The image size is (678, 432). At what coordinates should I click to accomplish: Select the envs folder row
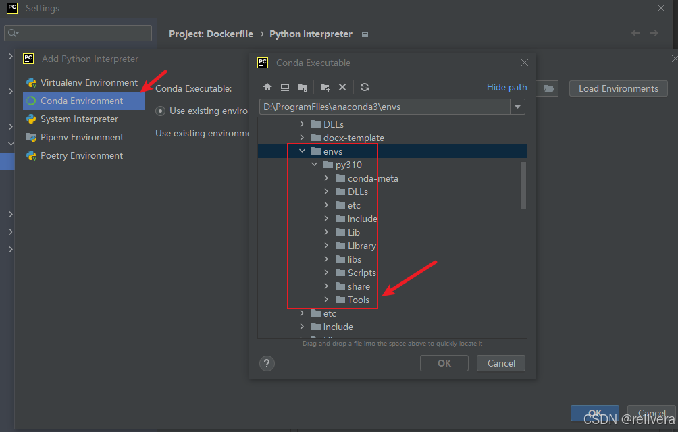pos(392,151)
